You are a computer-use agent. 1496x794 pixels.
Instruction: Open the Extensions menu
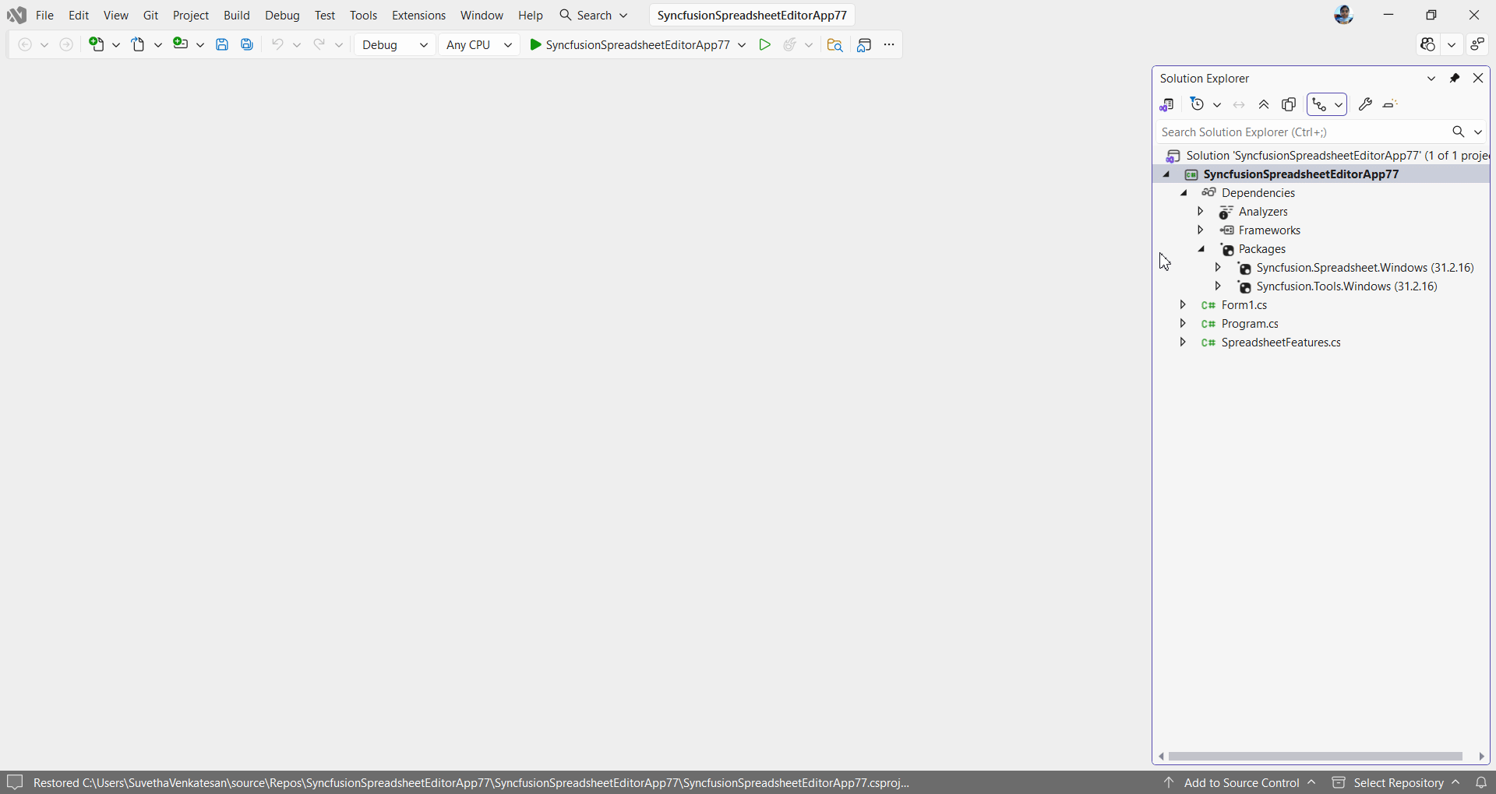point(418,15)
